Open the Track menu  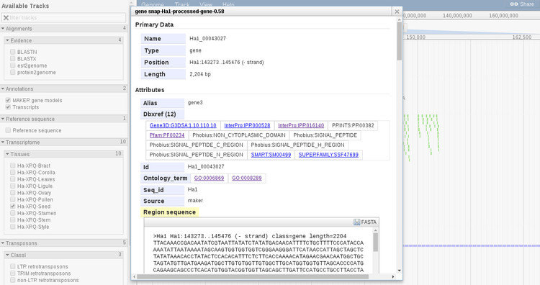[182, 4]
